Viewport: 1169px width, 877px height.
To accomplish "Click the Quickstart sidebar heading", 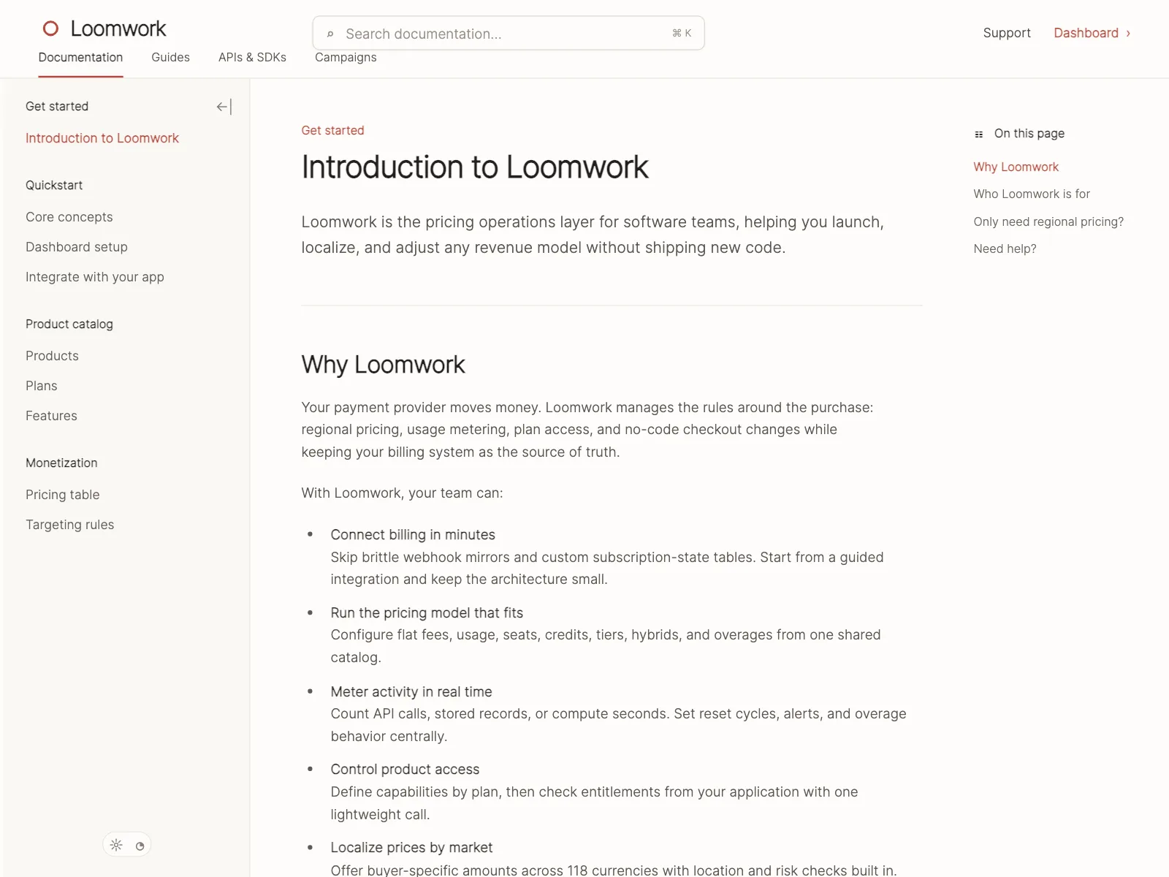I will pos(54,185).
